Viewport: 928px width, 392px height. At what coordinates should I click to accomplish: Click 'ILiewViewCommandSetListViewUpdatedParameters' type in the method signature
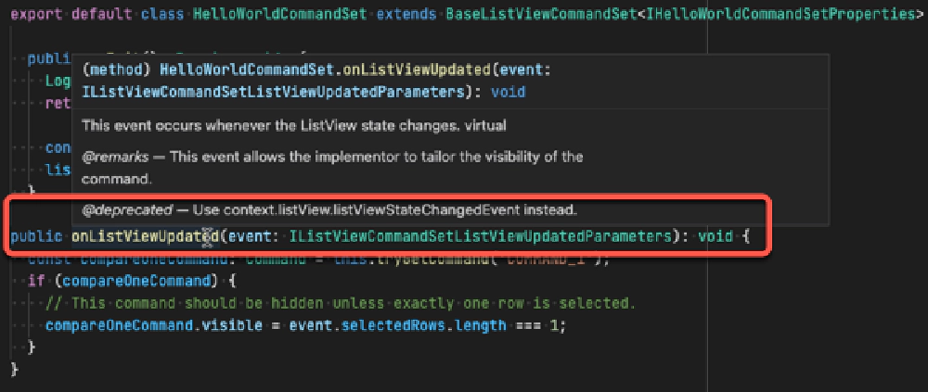pos(481,237)
